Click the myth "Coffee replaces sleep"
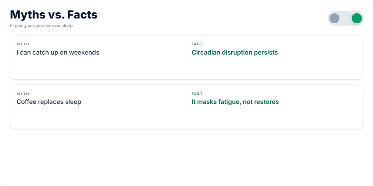Image resolution: width=373 pixels, height=186 pixels. coord(49,102)
